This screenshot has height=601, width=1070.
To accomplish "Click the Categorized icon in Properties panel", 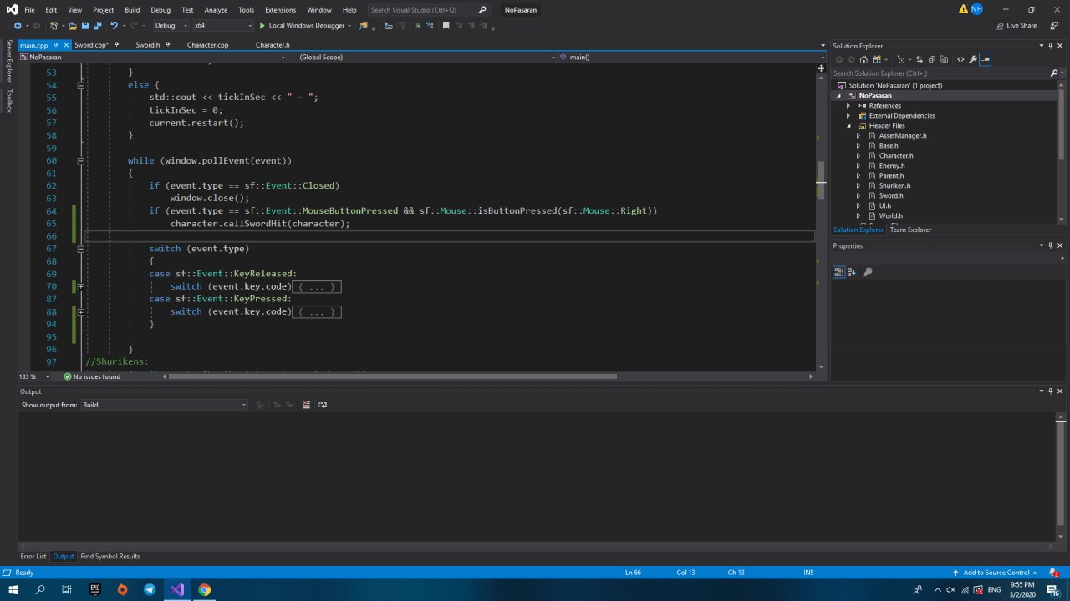I will pyautogui.click(x=838, y=272).
